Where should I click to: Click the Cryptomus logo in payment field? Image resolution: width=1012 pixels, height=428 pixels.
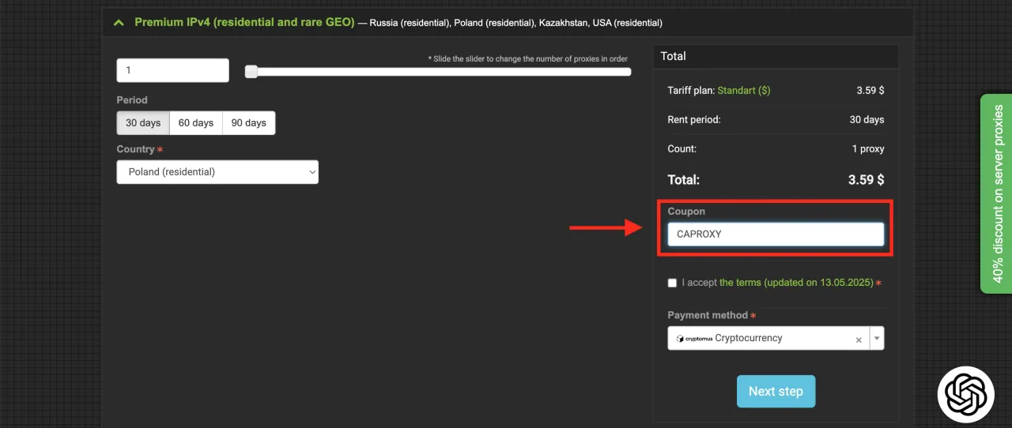(694, 339)
